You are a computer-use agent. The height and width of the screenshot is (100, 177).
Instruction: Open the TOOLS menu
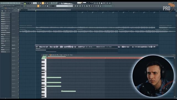pyautogui.click(x=17, y=3)
